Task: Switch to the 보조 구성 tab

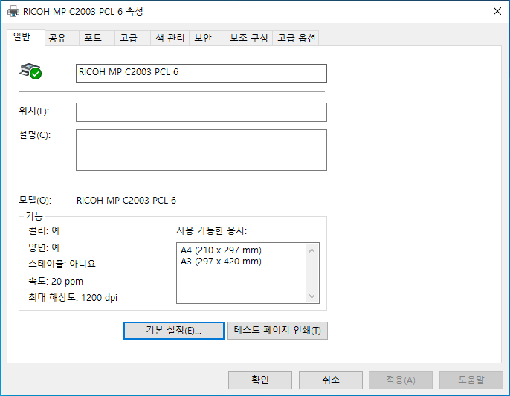Action: coord(249,38)
